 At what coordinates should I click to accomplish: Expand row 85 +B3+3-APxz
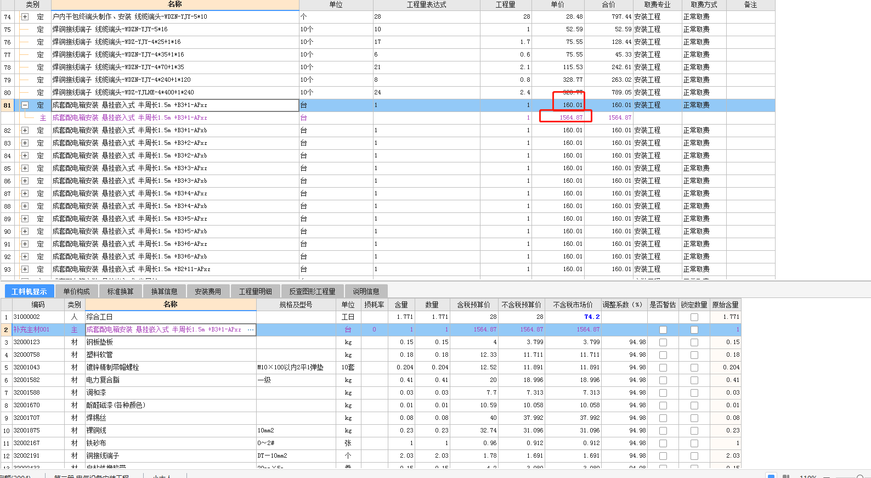[x=25, y=168]
